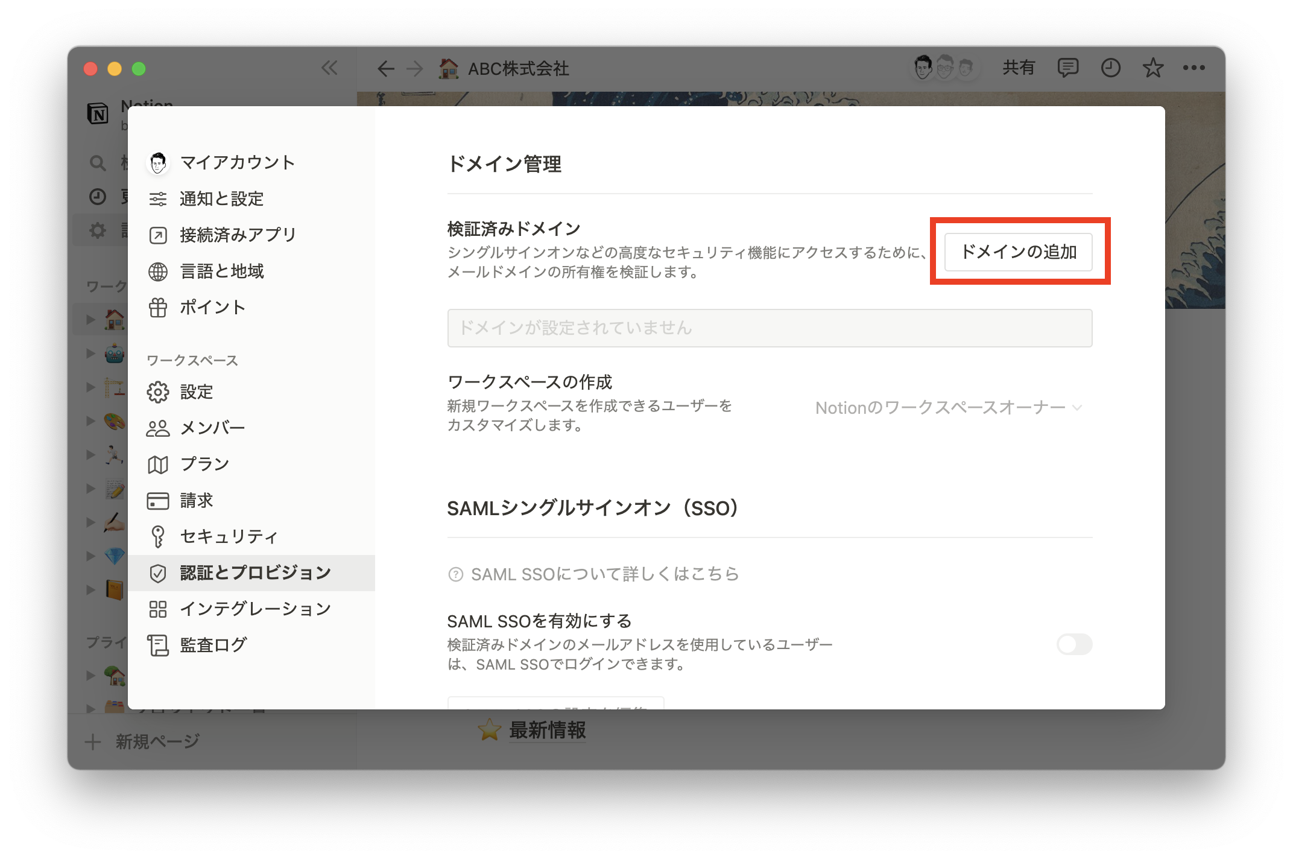Open the Notionのワークスペースオーナー dropdown
1293x859 pixels.
click(948, 408)
